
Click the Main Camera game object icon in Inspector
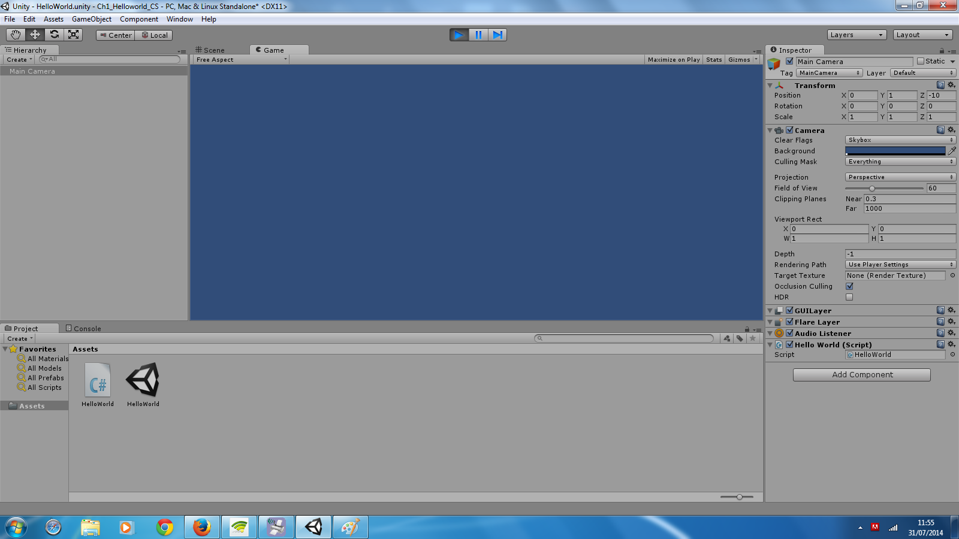774,63
